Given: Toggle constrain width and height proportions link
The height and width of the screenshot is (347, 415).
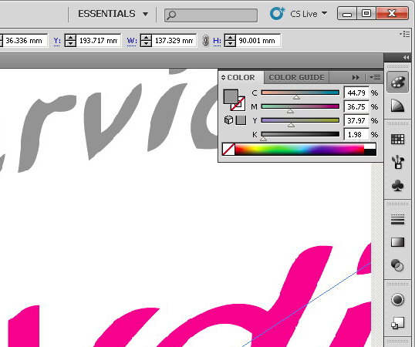Looking at the screenshot, I should (205, 41).
